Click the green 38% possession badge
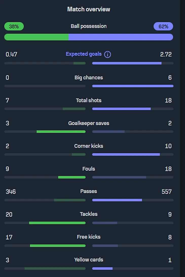 (14, 26)
